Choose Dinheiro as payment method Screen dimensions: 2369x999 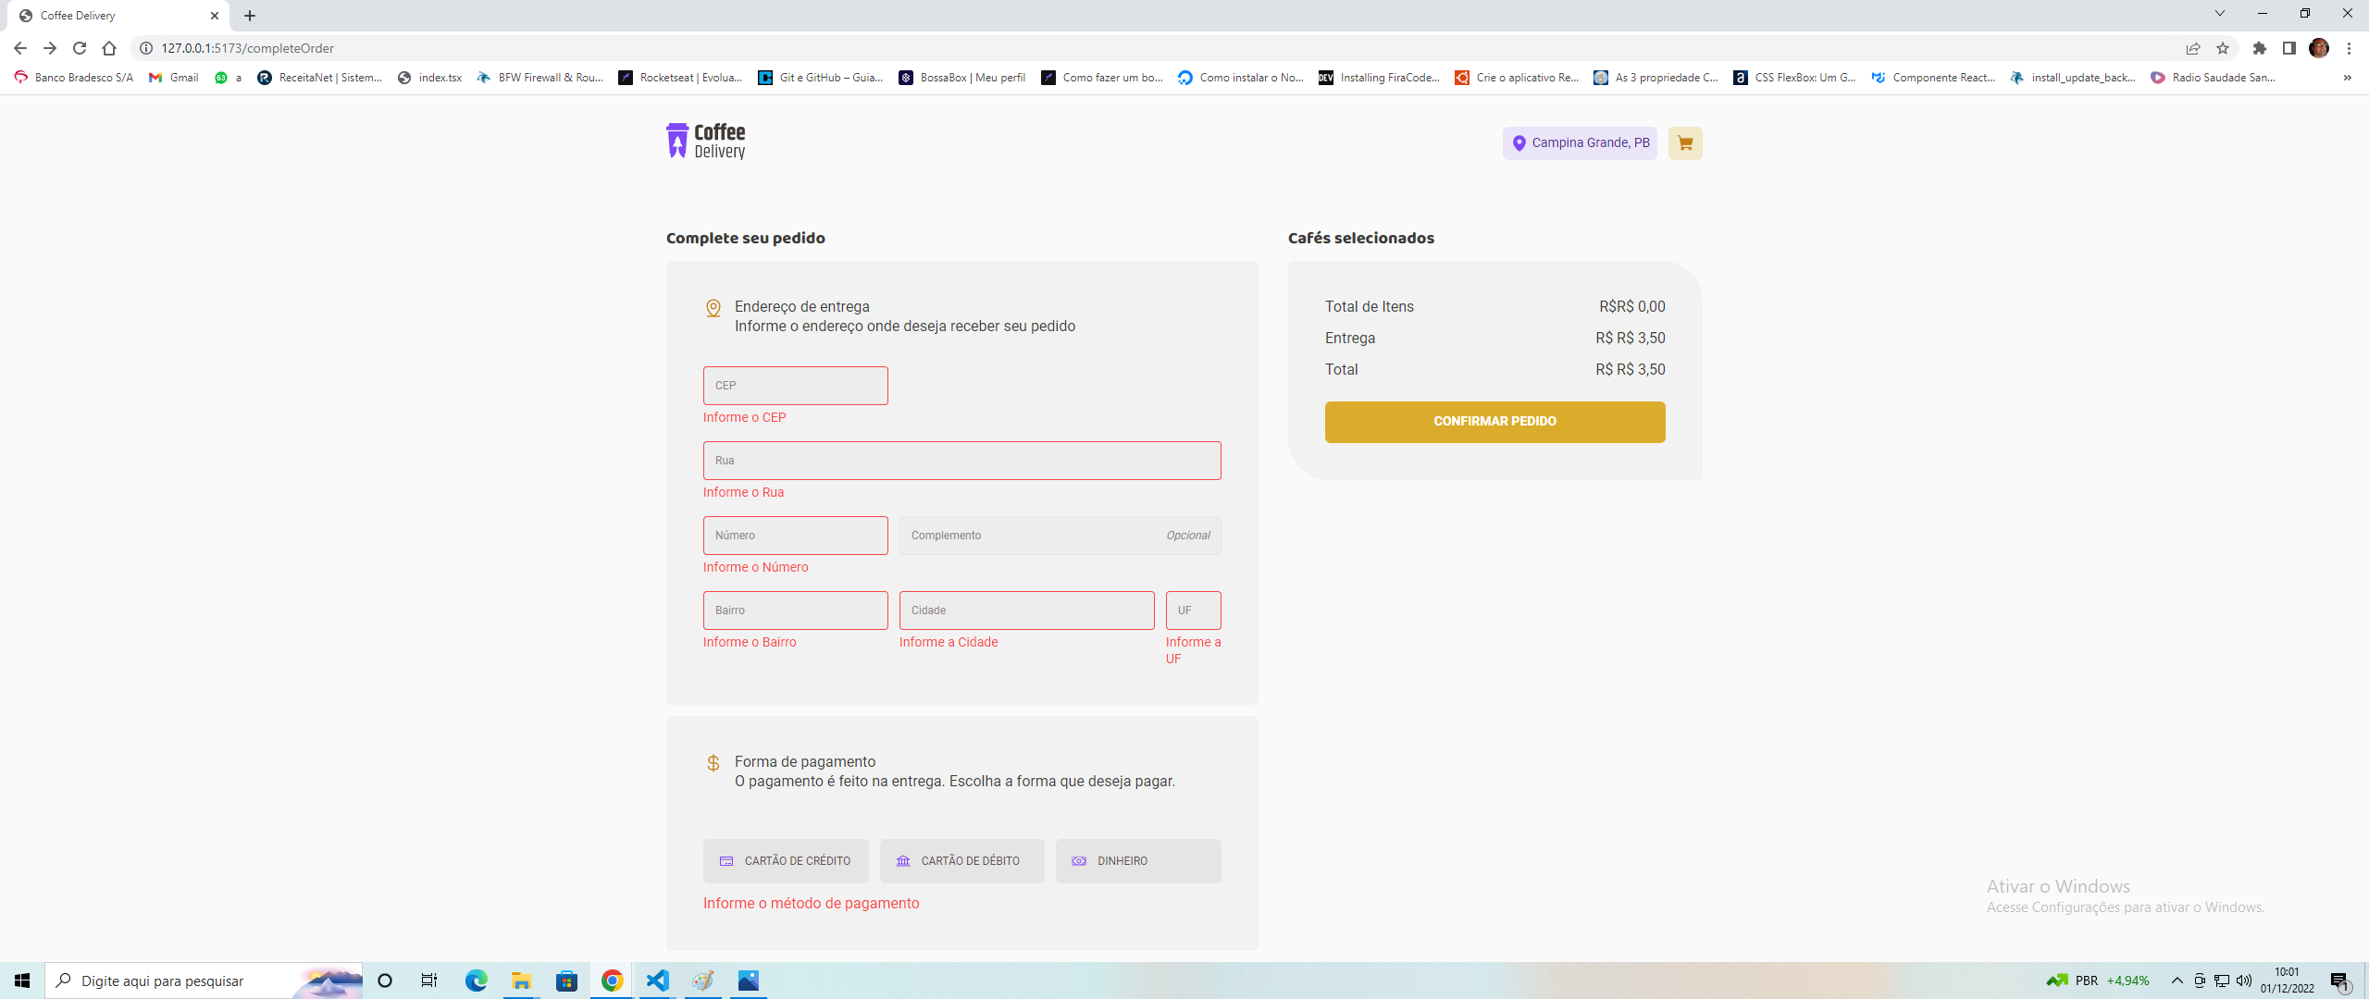[1137, 861]
